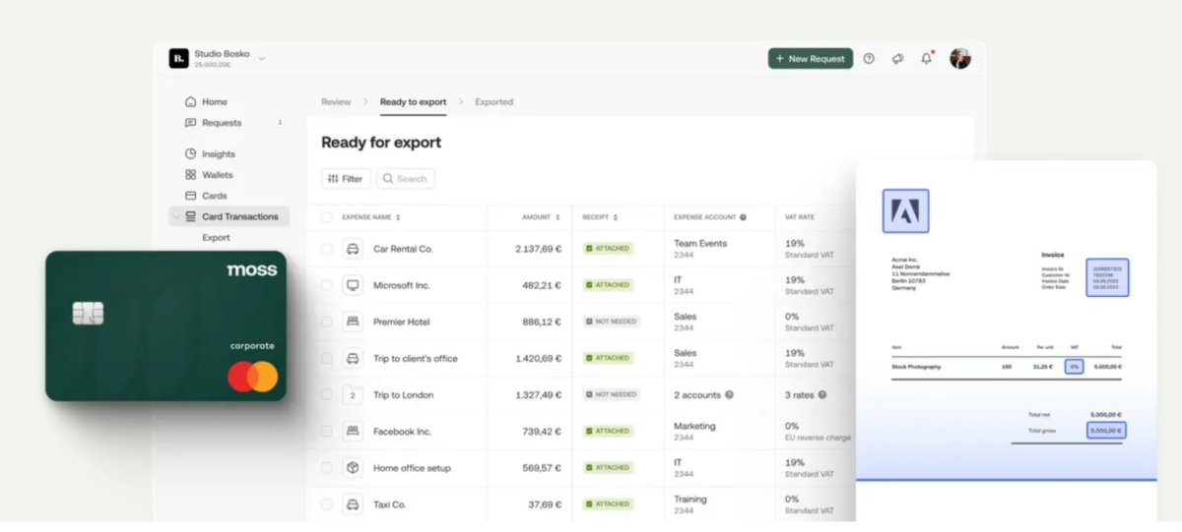This screenshot has height=532, width=1182.
Task: Click the Facebook Inc. category icon
Action: click(353, 431)
